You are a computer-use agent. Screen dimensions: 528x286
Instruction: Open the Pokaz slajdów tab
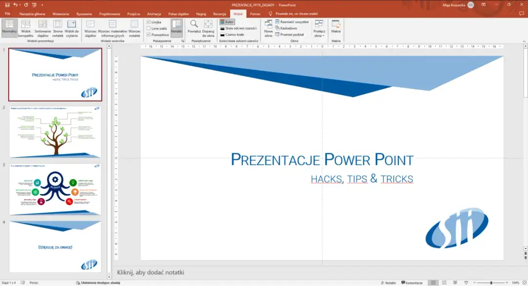coord(178,14)
